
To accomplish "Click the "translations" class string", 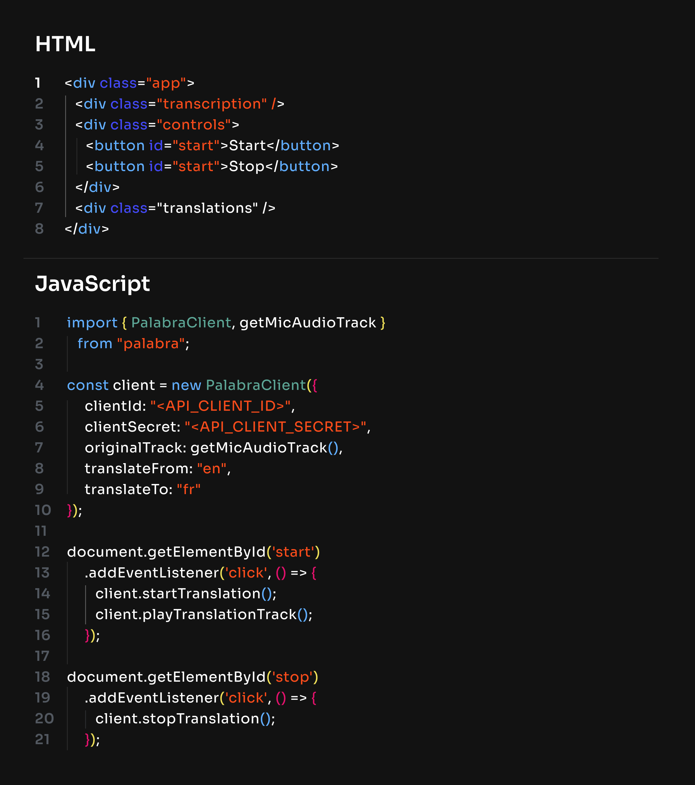I will click(x=207, y=208).
